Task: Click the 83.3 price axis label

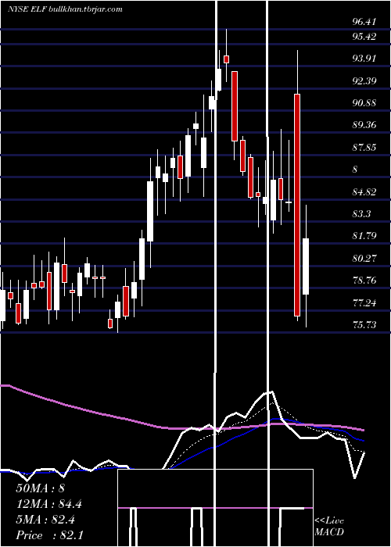Action: (361, 214)
